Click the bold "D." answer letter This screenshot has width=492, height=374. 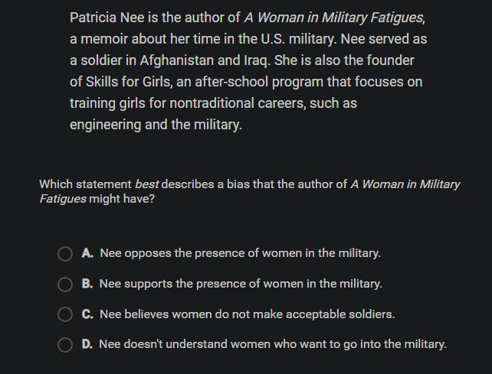click(x=87, y=344)
